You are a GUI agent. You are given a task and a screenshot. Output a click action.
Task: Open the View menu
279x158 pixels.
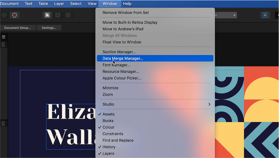pos(92,4)
